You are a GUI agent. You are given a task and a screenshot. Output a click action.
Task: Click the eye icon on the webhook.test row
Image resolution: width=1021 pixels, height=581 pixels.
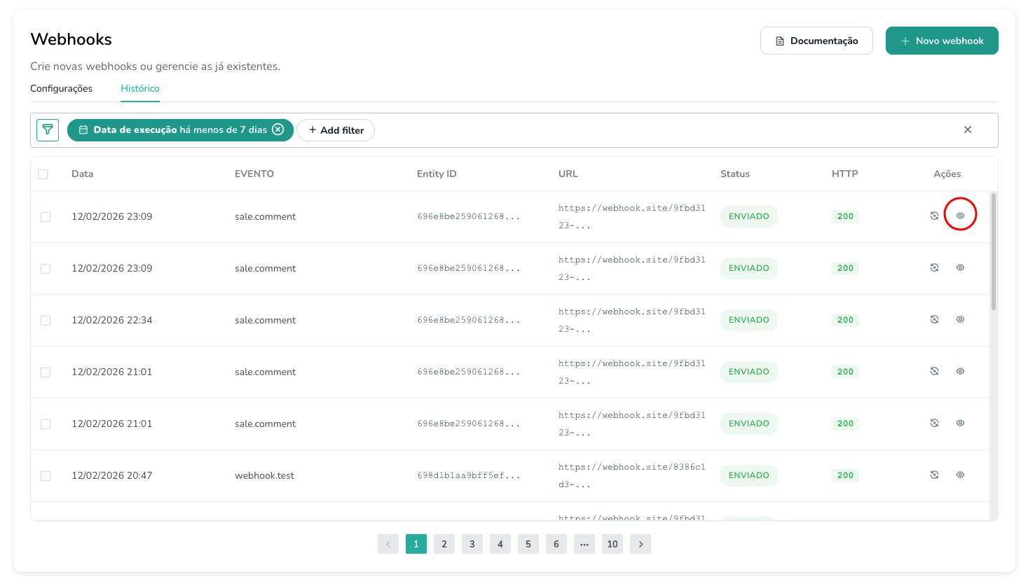tap(960, 475)
